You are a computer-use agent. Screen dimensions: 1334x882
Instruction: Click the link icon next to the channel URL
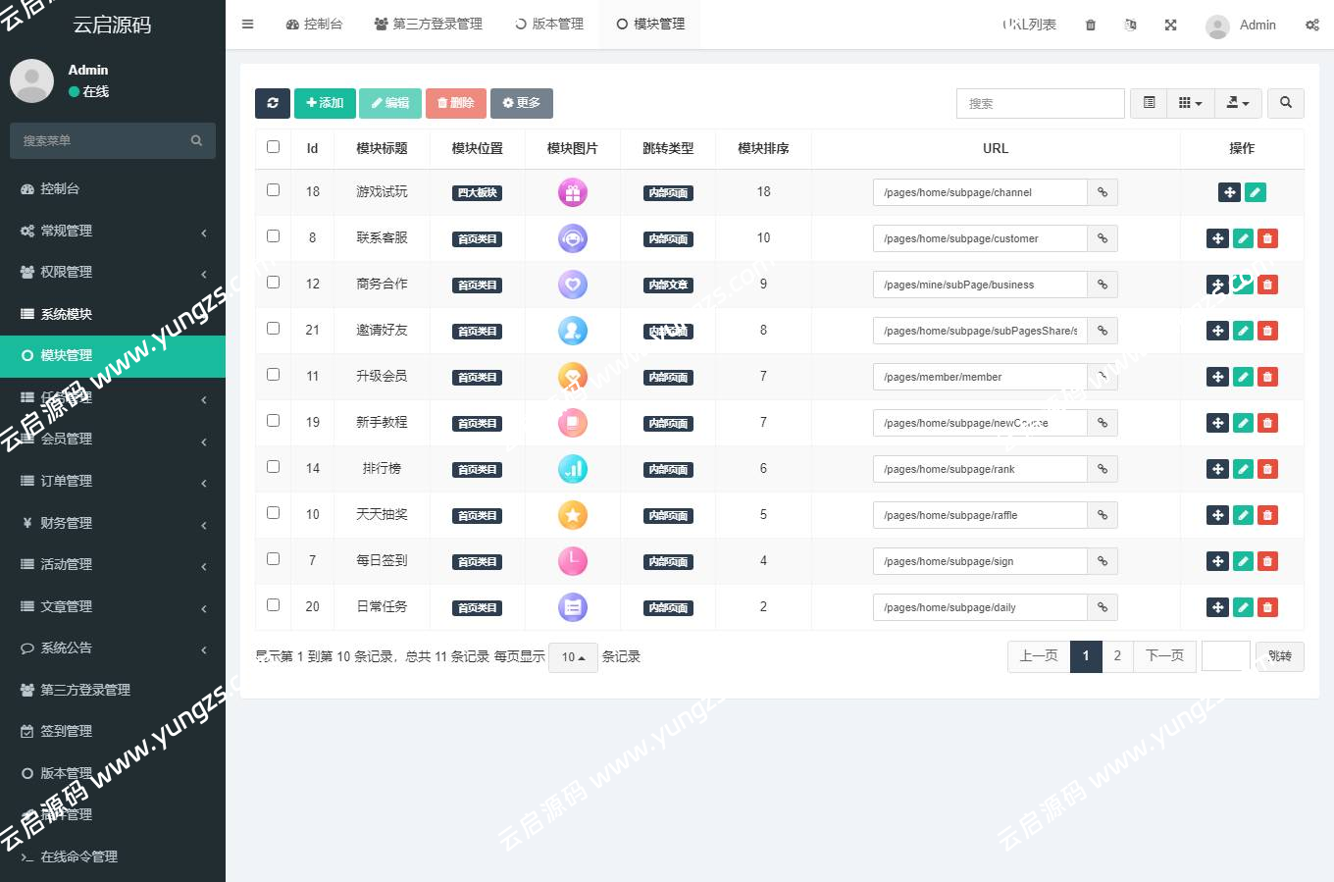[1103, 192]
